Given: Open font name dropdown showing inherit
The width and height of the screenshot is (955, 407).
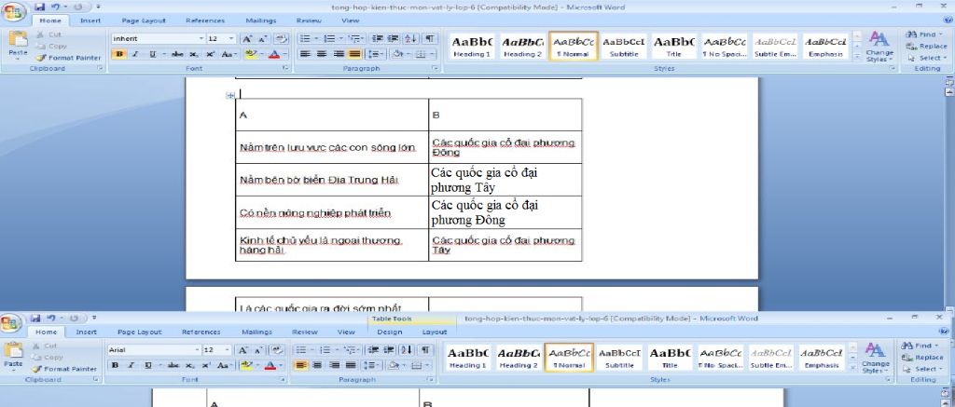Looking at the screenshot, I should [x=201, y=38].
